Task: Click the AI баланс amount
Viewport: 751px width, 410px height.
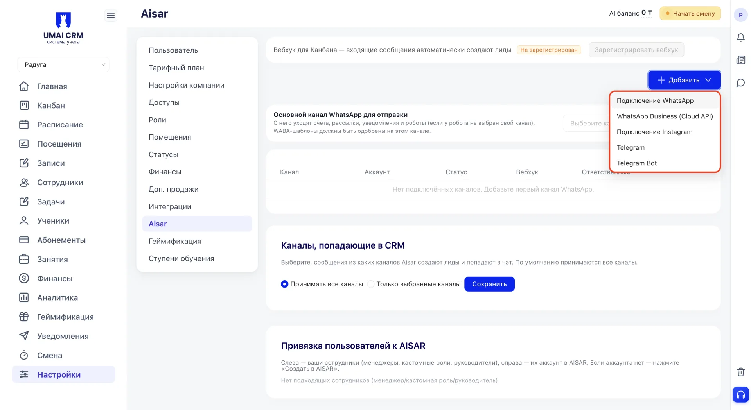Action: pyautogui.click(x=647, y=13)
